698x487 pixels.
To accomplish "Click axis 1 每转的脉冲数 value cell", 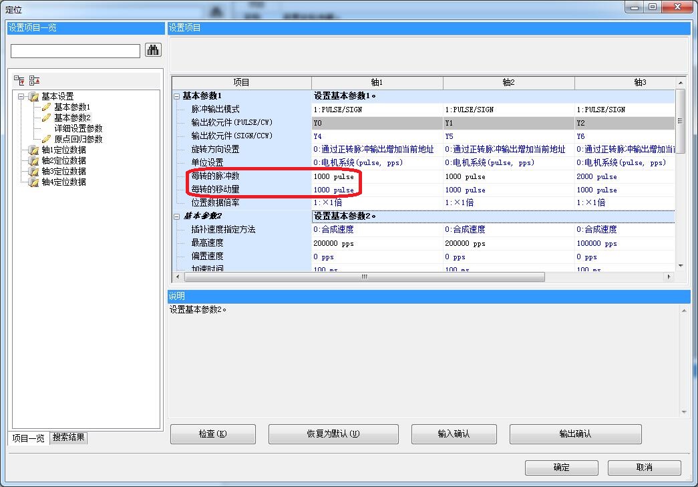I will click(x=377, y=176).
